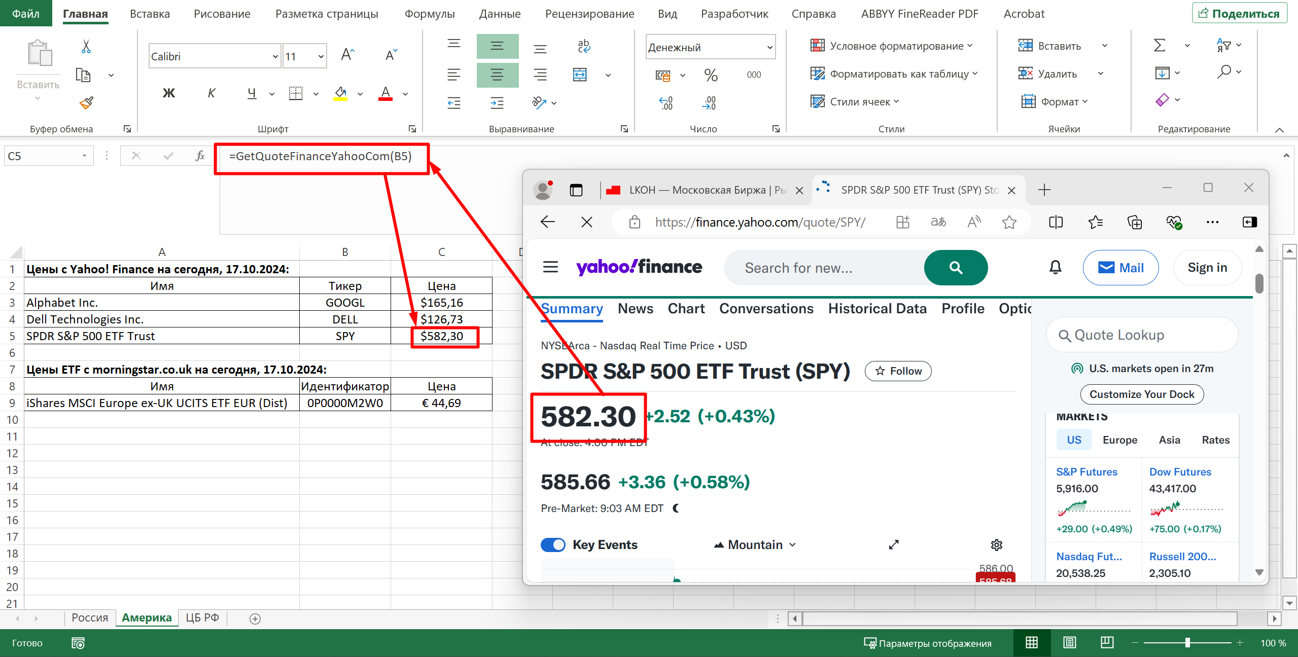Click the find and select magnifier

[1224, 72]
